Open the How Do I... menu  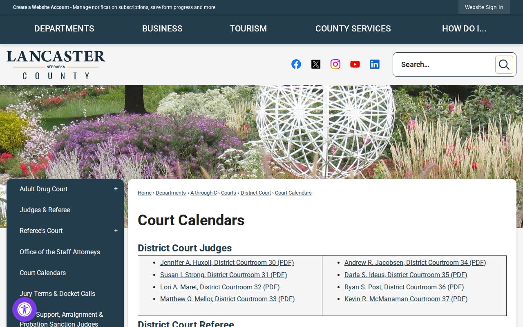point(464,29)
